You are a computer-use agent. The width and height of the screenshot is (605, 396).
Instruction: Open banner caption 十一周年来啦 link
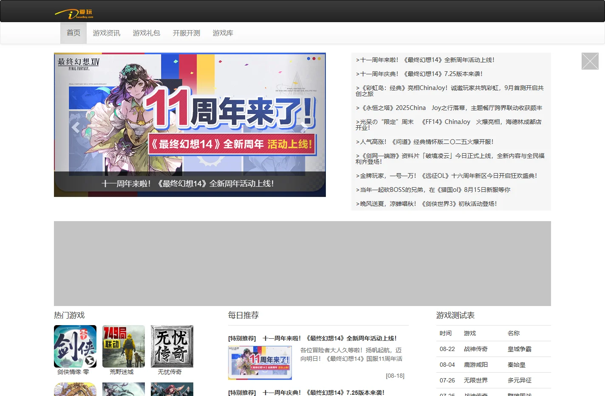click(x=188, y=183)
